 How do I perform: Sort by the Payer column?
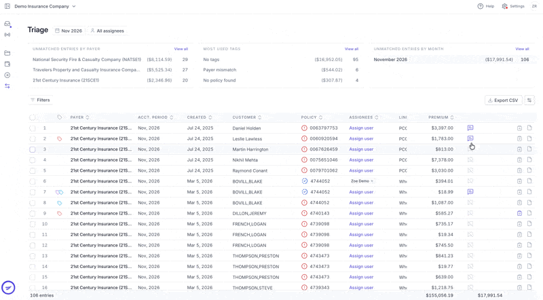tap(79, 117)
